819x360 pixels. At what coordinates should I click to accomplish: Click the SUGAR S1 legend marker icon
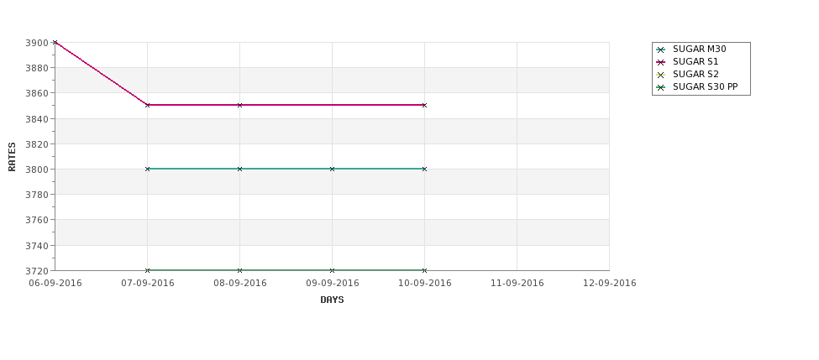(660, 62)
